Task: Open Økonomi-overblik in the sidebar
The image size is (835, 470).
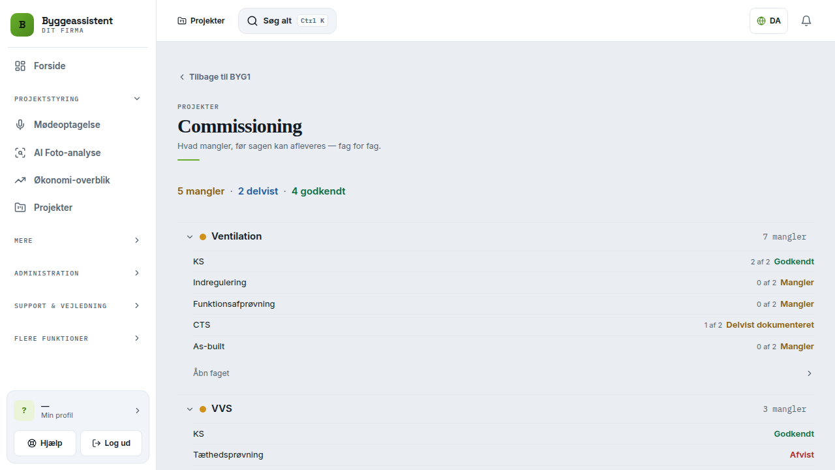Action: (x=78, y=180)
